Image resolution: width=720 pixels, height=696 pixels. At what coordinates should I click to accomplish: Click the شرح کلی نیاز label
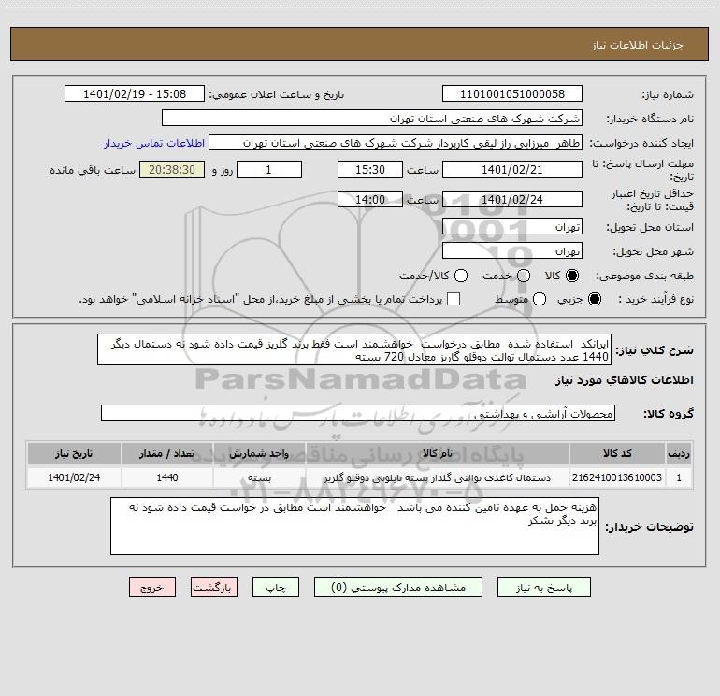click(655, 350)
